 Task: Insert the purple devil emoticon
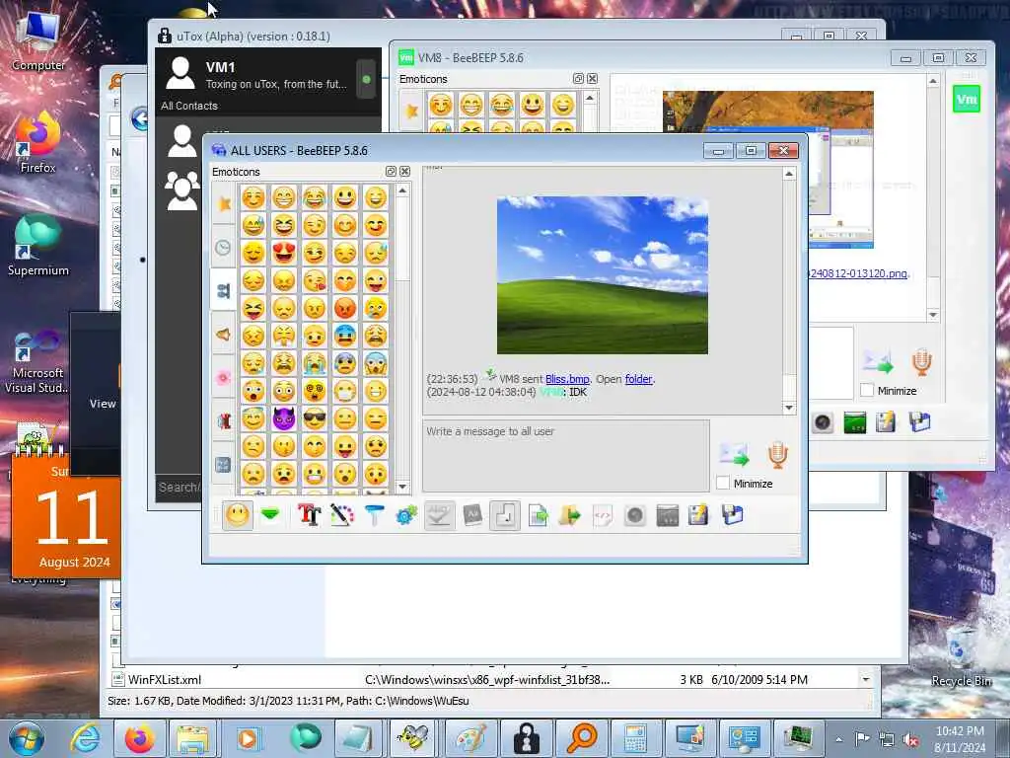283,418
